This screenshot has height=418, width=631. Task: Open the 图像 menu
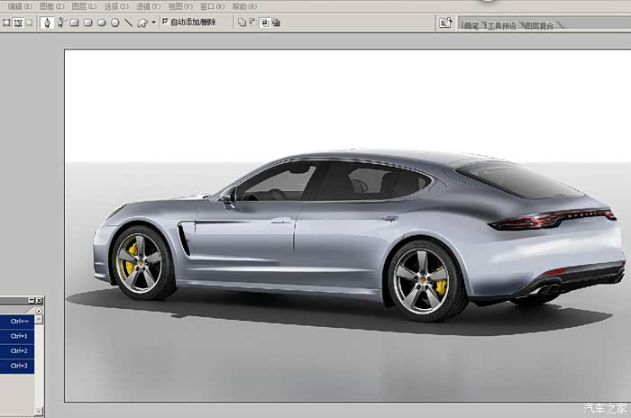(x=52, y=6)
